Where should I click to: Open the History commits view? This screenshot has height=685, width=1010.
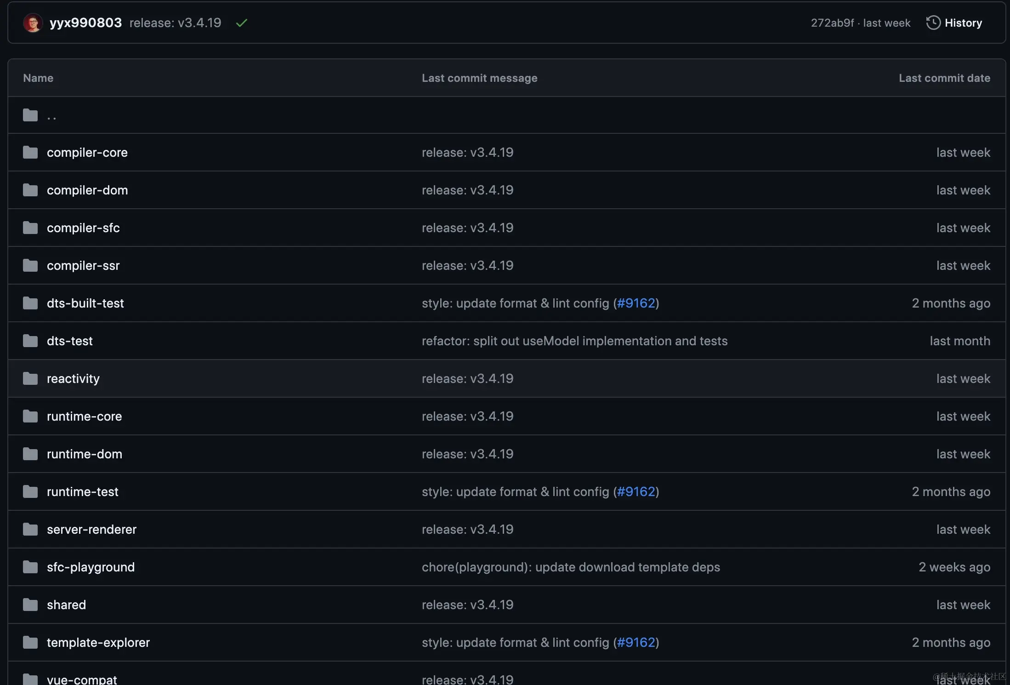963,23
